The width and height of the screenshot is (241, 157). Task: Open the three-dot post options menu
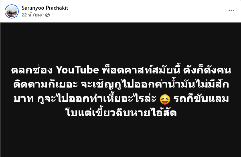[x=231, y=11]
